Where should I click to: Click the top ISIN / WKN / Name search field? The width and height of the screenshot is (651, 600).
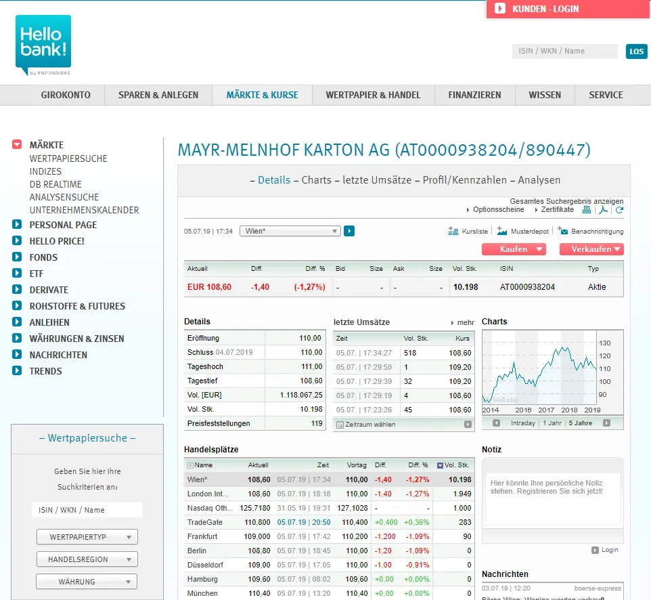564,51
